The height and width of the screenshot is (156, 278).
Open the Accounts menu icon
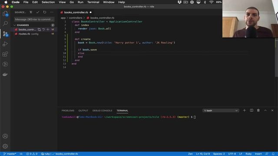point(5,136)
